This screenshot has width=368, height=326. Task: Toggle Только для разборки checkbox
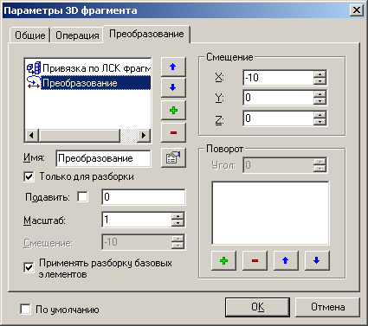pyautogui.click(x=29, y=176)
